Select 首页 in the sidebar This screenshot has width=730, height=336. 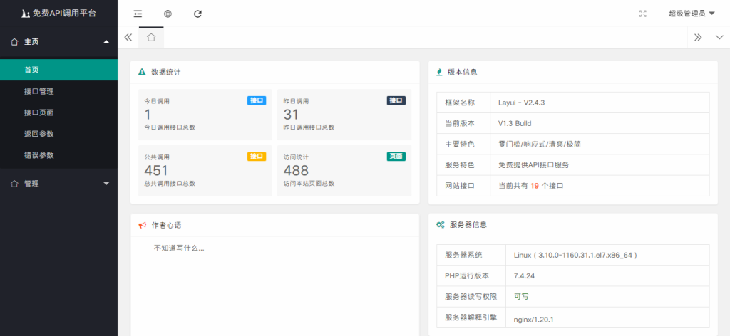(31, 70)
